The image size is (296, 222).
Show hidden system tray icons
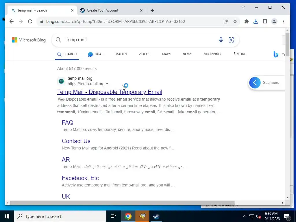[x=245, y=216]
